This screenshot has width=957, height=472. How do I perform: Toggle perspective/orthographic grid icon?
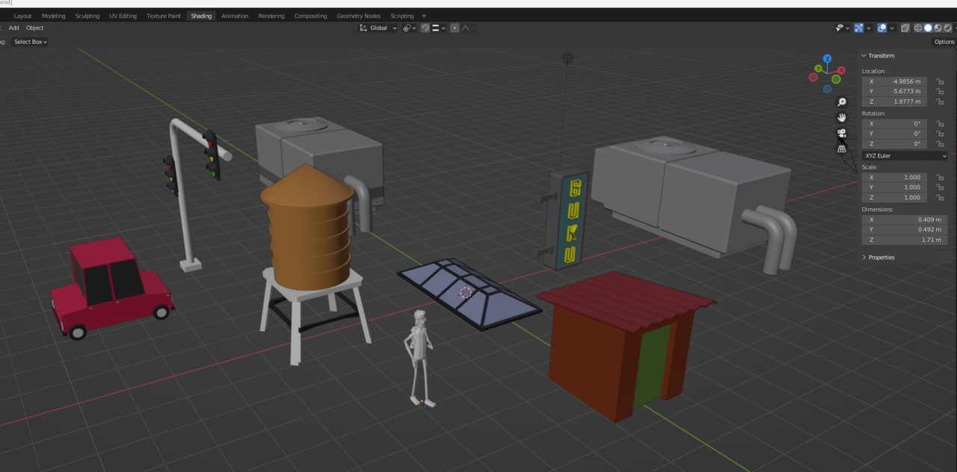842,149
